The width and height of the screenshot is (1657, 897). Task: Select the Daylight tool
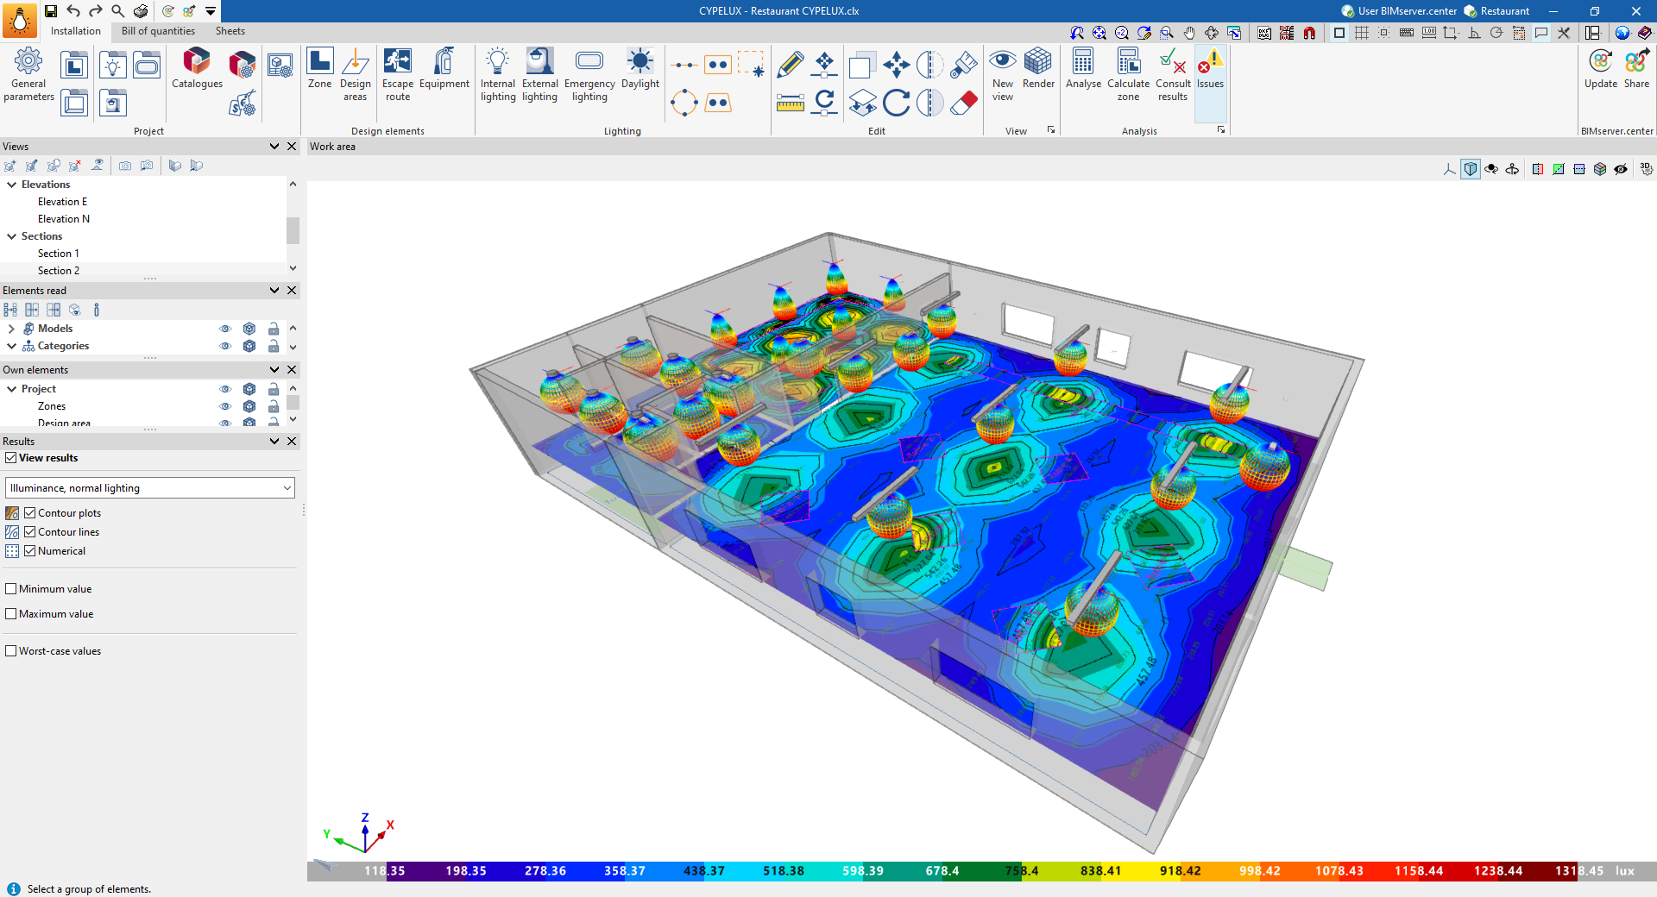tap(639, 69)
